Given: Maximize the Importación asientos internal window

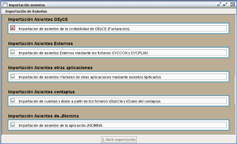Looking at the screenshot, I should click(x=225, y=5).
